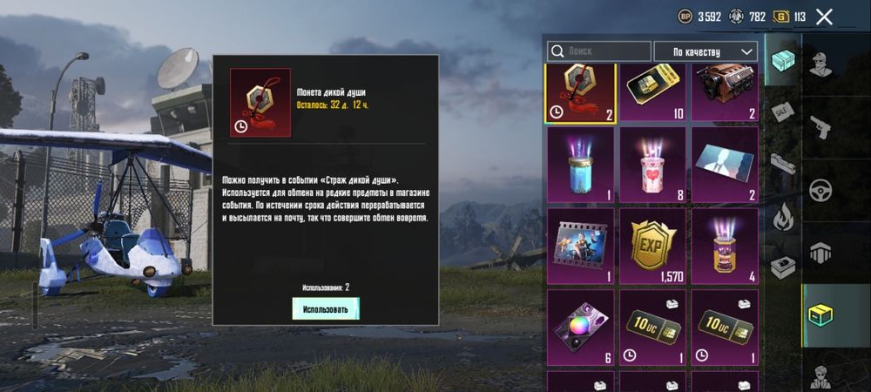Open the SALE tag category
The width and height of the screenshot is (871, 392).
coord(783,112)
